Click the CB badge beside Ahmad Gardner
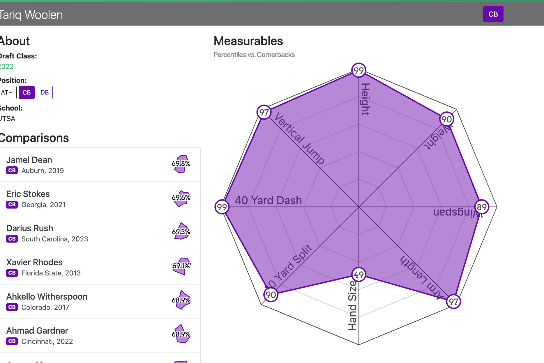544x363 pixels. click(12, 341)
